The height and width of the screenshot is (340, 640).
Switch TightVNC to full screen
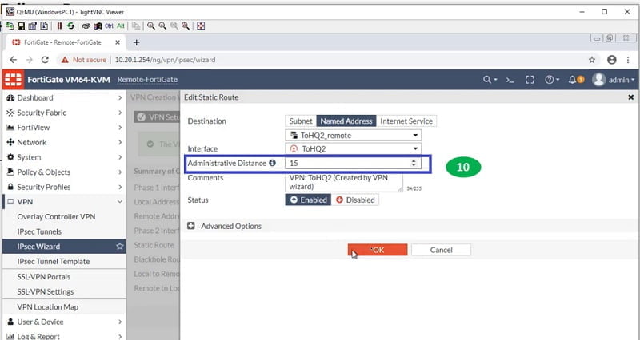(201, 26)
